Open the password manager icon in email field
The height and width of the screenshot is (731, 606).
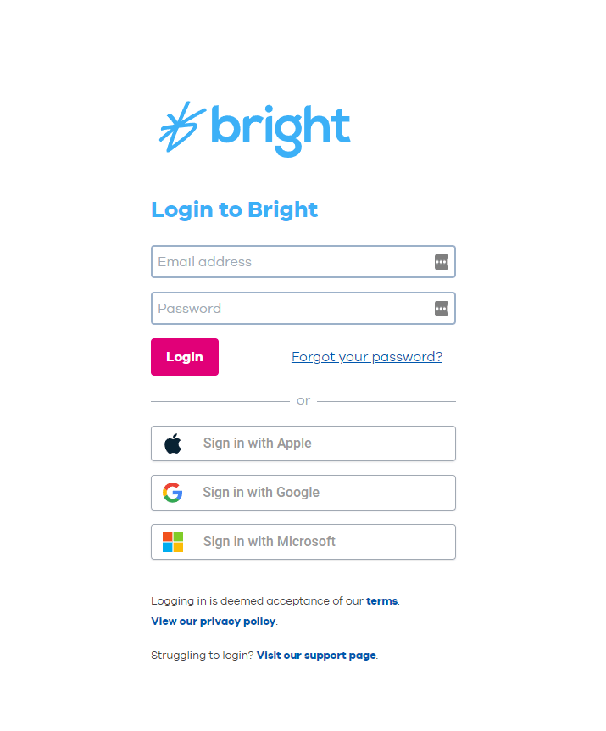(x=441, y=262)
